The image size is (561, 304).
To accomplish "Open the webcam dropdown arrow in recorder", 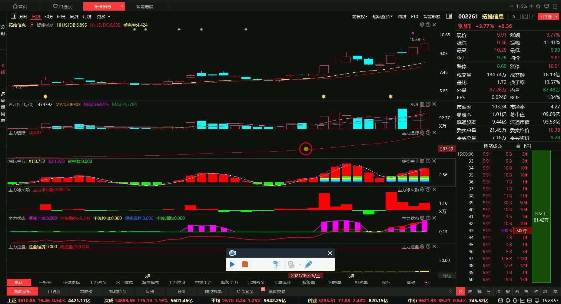I will [x=300, y=265].
